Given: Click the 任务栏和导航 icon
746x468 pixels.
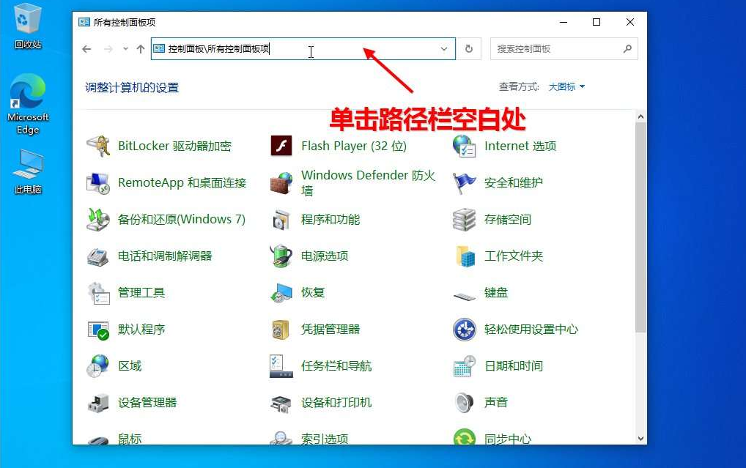Looking at the screenshot, I should tap(281, 365).
